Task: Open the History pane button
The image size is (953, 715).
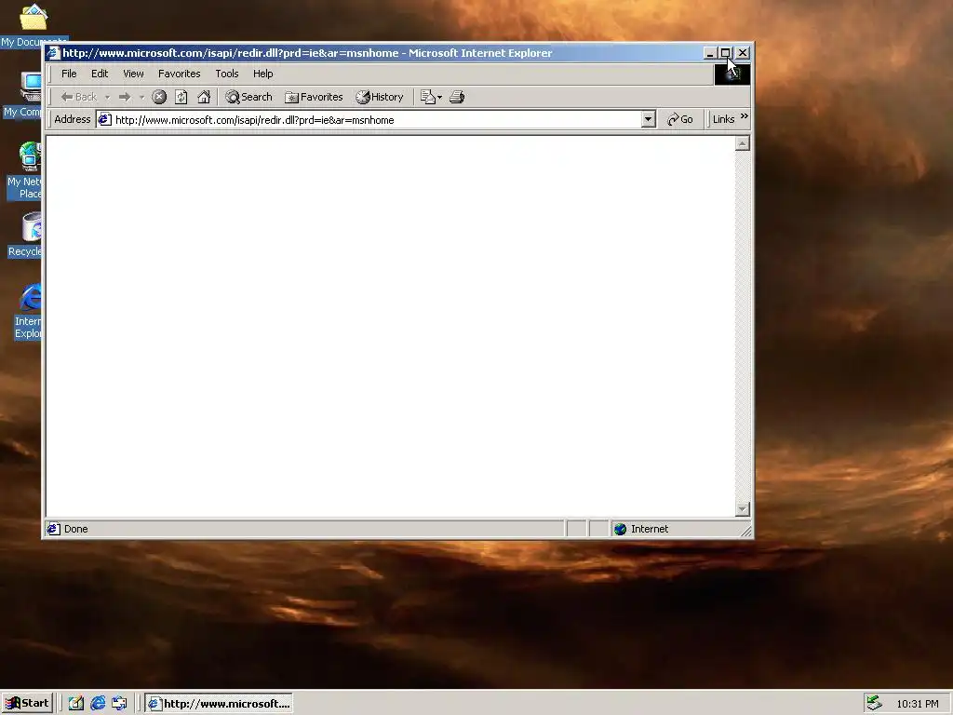Action: (380, 97)
